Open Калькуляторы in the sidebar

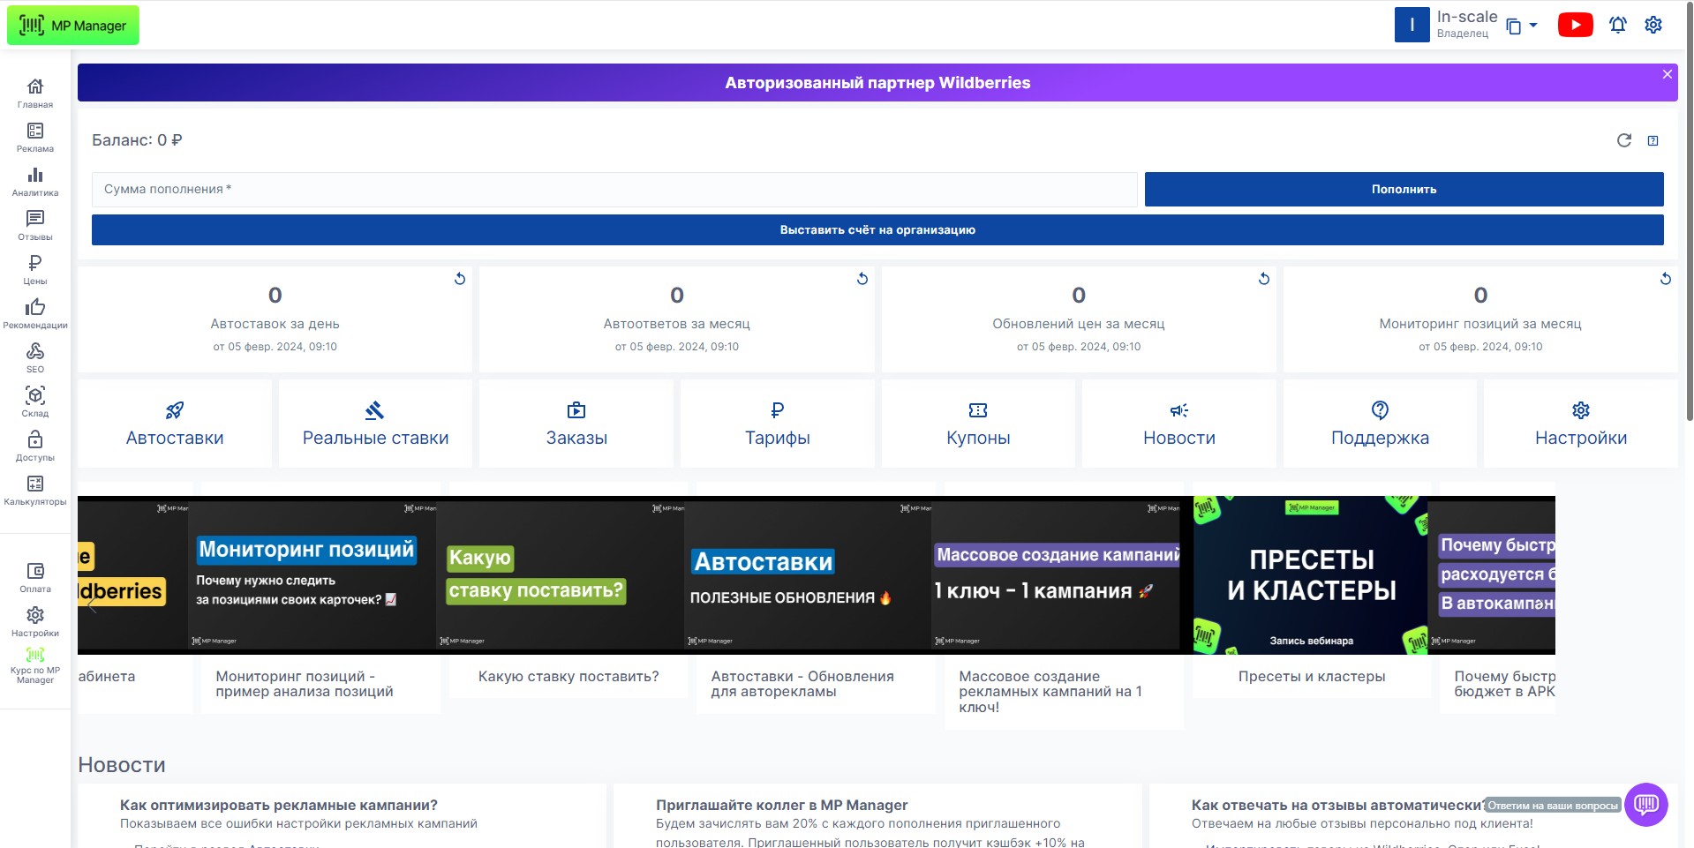tap(35, 490)
